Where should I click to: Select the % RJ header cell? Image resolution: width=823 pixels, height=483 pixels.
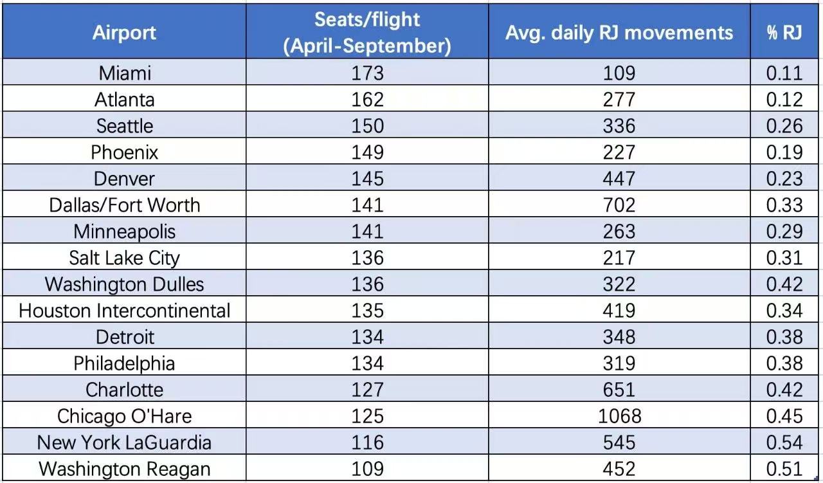[x=784, y=33]
